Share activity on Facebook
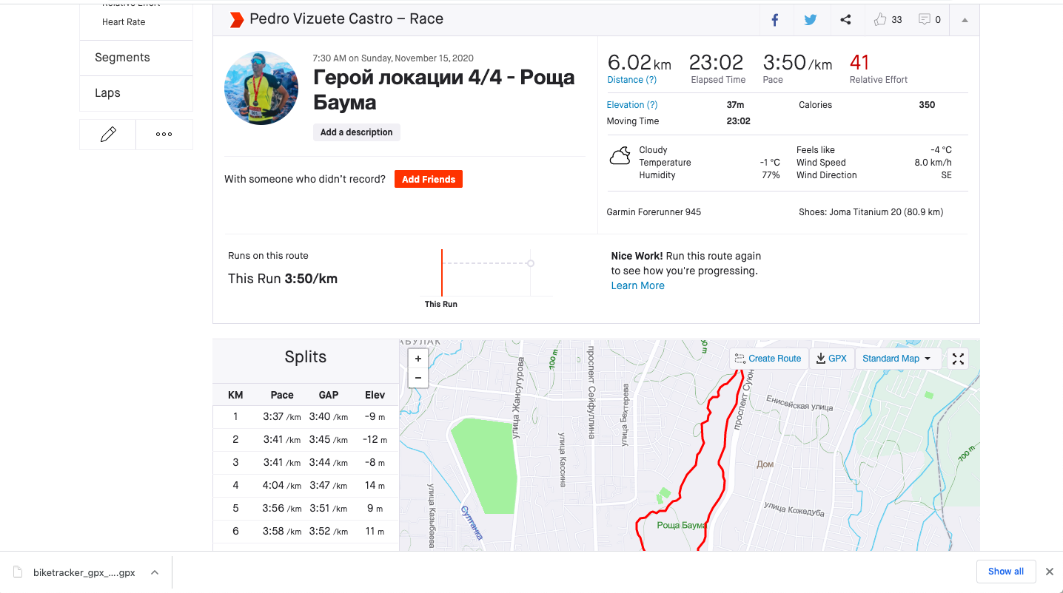Screen dimensions: 1063x593 click(x=775, y=20)
